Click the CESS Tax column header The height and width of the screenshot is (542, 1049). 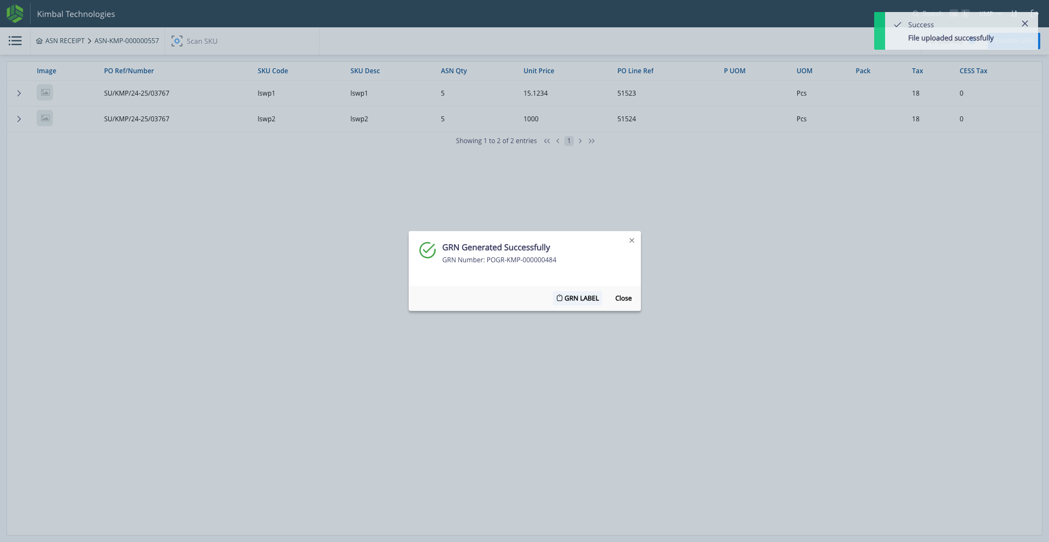974,71
